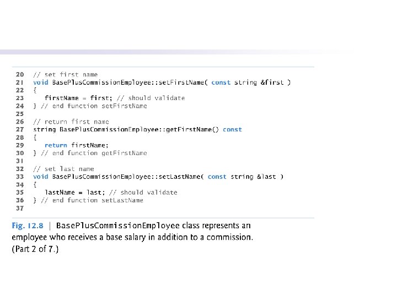Viewport: 397px width, 297px height.
Task: Click the "Fig. 12.8" figure label
Action: (28, 226)
